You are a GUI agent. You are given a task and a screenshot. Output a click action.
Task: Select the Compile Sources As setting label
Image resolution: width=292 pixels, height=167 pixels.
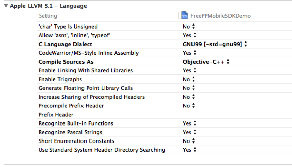[66, 62]
